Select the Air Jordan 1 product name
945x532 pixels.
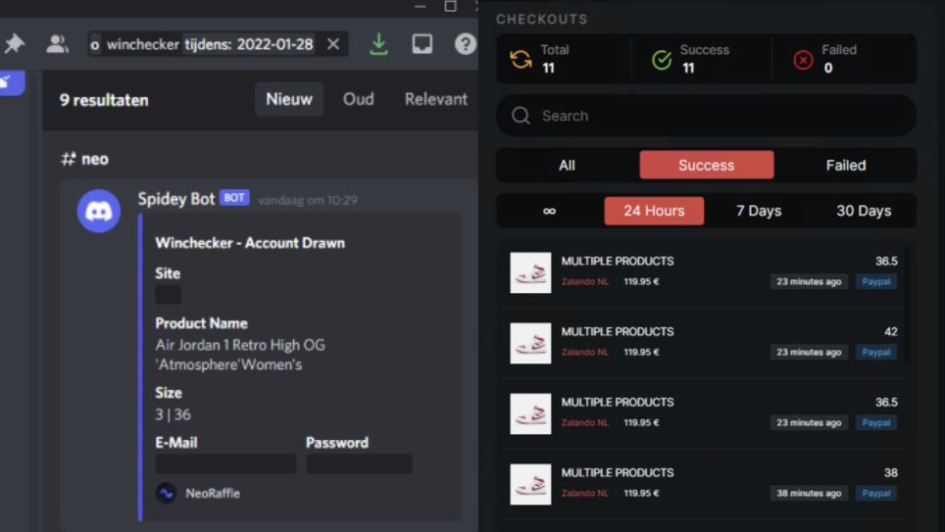[x=240, y=355]
